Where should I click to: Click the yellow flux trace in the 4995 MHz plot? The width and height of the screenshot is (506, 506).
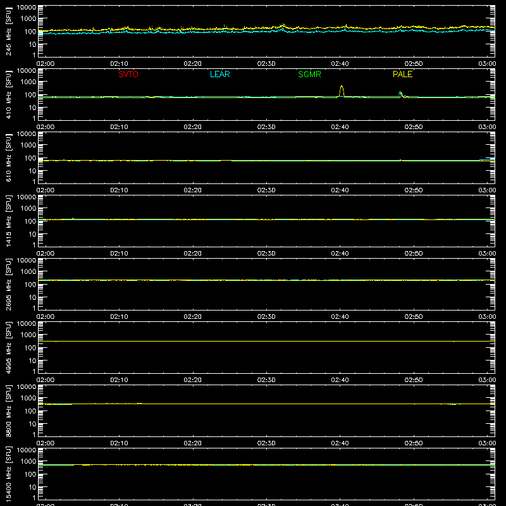(266, 341)
